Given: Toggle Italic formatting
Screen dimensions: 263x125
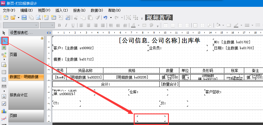Looking at the screenshot, I should tap(66, 25).
